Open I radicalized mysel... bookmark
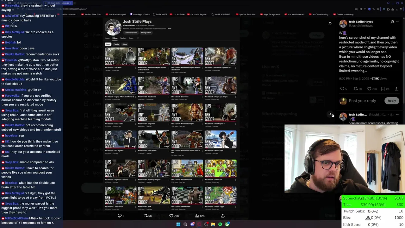 [116, 14]
